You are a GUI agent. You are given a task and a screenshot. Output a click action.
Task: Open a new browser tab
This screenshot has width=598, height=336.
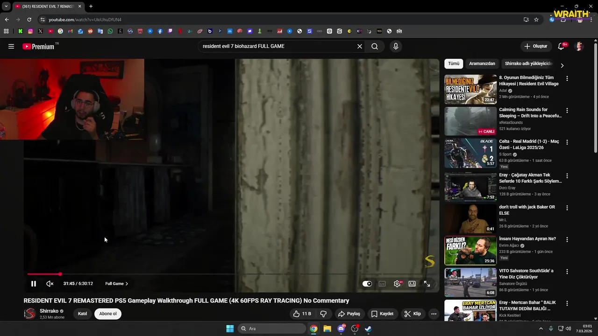coord(91,7)
